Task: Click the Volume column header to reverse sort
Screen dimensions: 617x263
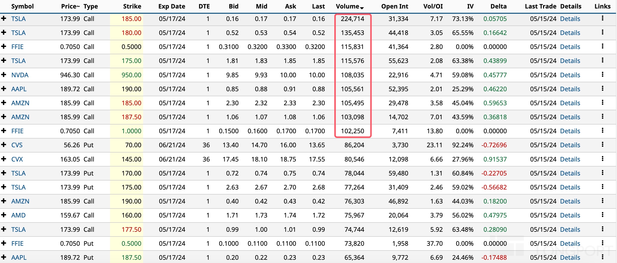Action: tap(350, 6)
